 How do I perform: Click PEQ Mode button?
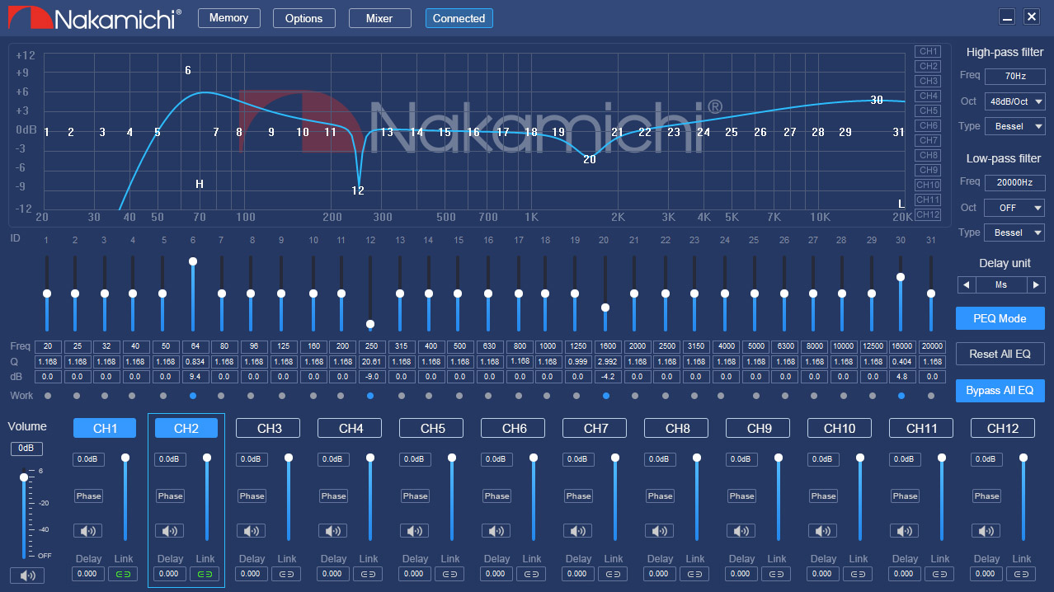[x=1000, y=318]
